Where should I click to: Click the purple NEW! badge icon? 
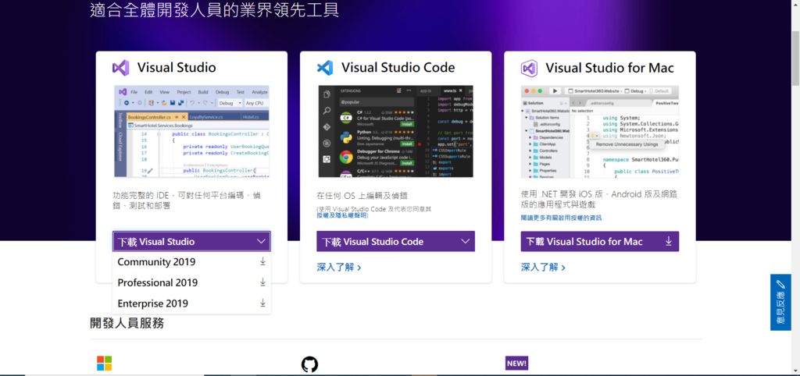[517, 364]
